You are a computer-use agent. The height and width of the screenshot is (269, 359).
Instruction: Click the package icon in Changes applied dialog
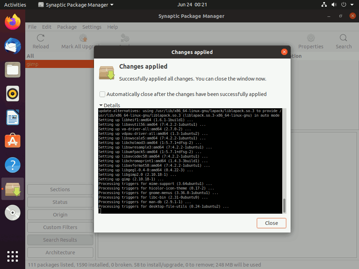coord(107,73)
